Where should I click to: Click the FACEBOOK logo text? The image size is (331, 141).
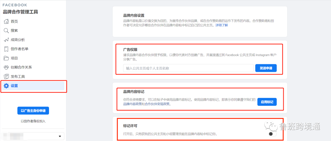[x=15, y=5]
